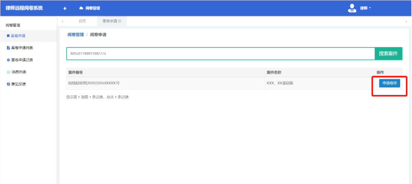Select the 案卷申请 tab
This screenshot has height=184, width=412.
109,21
